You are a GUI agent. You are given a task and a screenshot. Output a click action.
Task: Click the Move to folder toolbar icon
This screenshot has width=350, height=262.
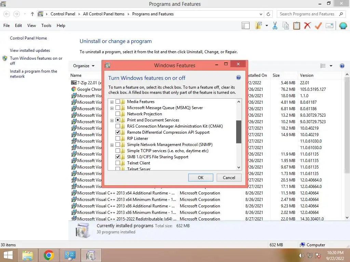coord(258,25)
